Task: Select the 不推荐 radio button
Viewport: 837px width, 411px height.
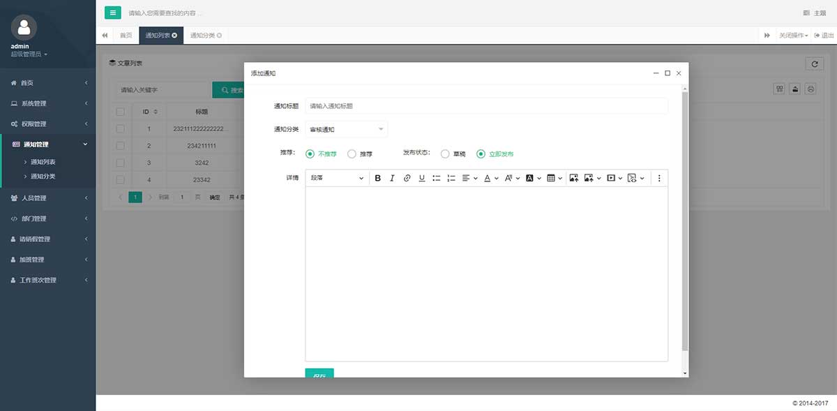Action: (310, 154)
